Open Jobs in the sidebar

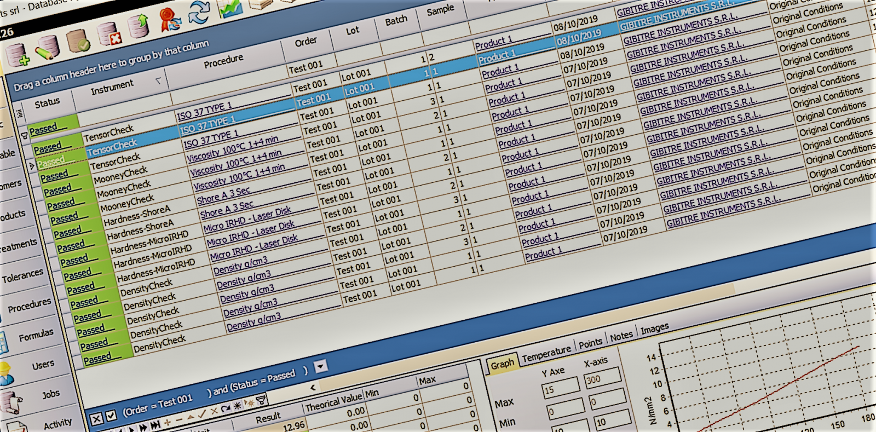point(51,394)
